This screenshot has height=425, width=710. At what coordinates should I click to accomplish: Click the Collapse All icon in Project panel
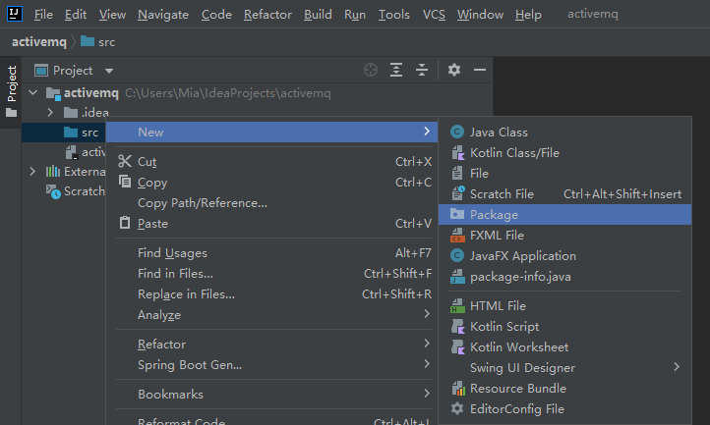click(422, 70)
